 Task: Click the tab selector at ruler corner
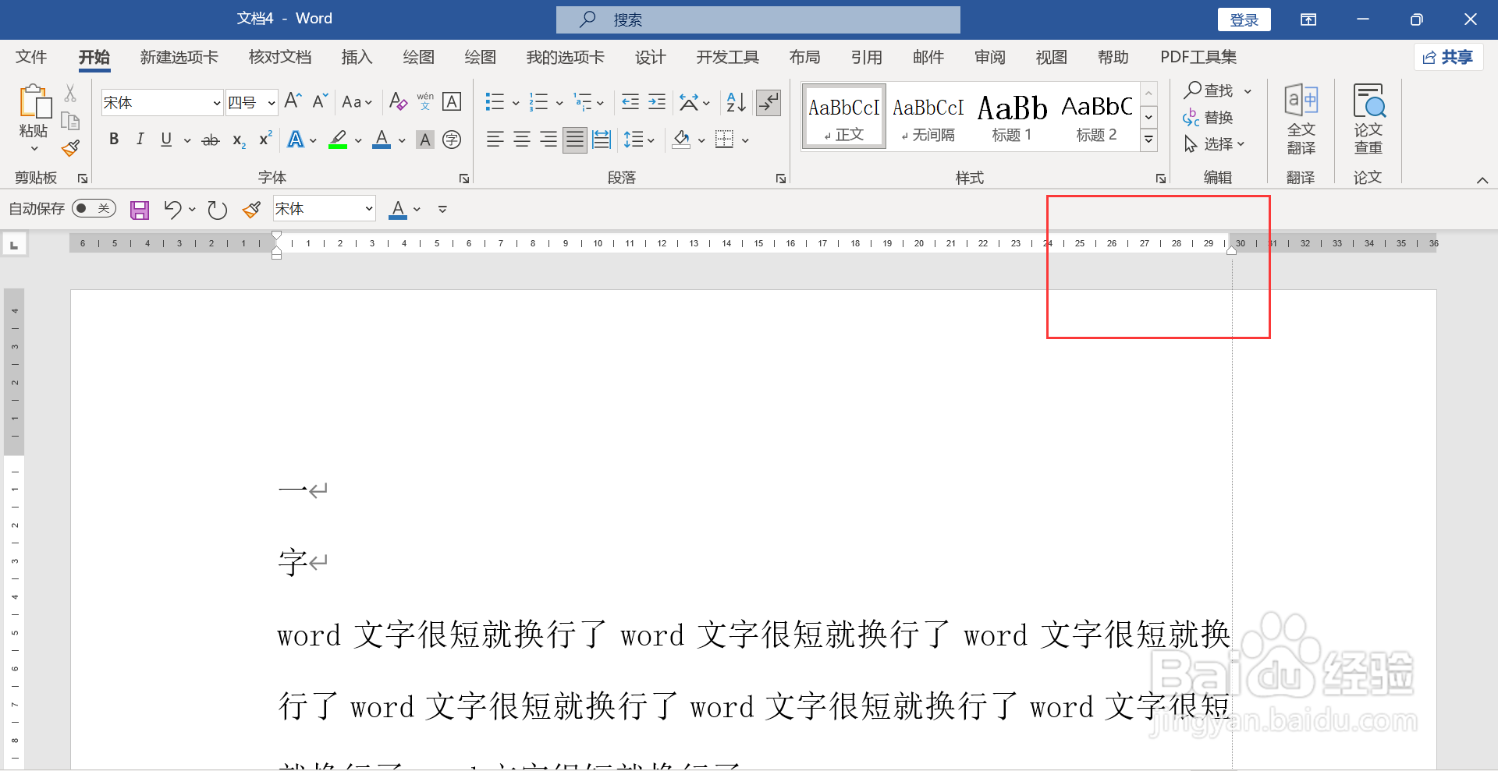13,245
